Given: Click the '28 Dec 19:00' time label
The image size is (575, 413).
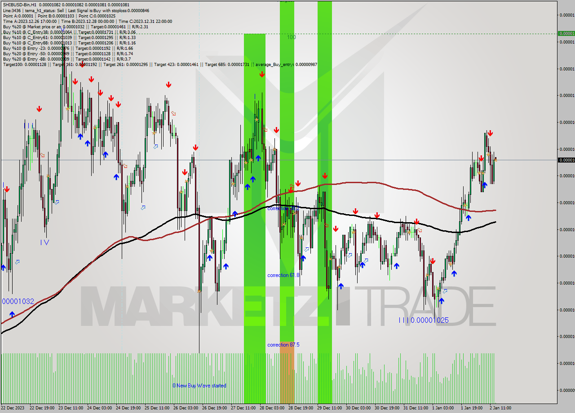Looking at the screenshot, I should tap(301, 408).
